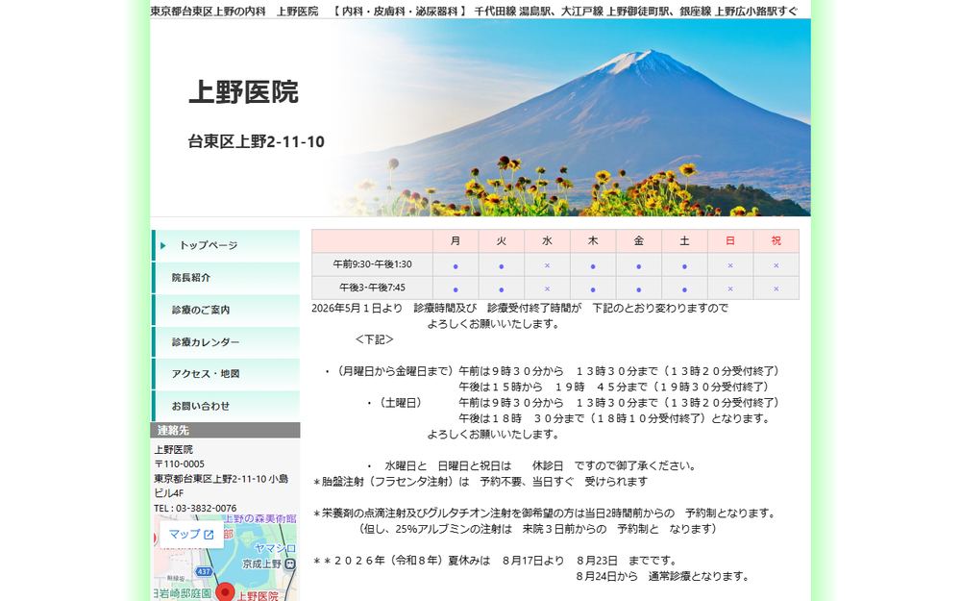Image resolution: width=961 pixels, height=601 pixels.
Task: Click the top tagline starting 東京都台東区上野の内科
Action: point(474,11)
